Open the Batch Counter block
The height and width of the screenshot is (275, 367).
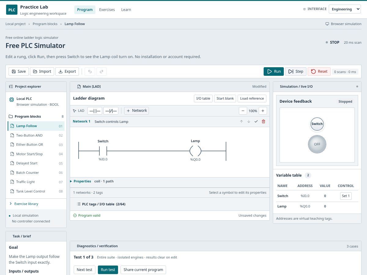36,173
